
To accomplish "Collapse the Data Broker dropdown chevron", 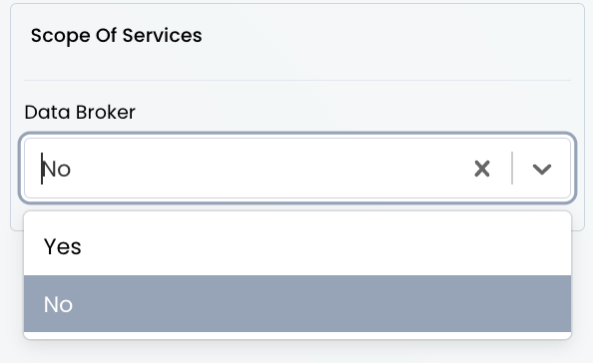I will pos(541,169).
